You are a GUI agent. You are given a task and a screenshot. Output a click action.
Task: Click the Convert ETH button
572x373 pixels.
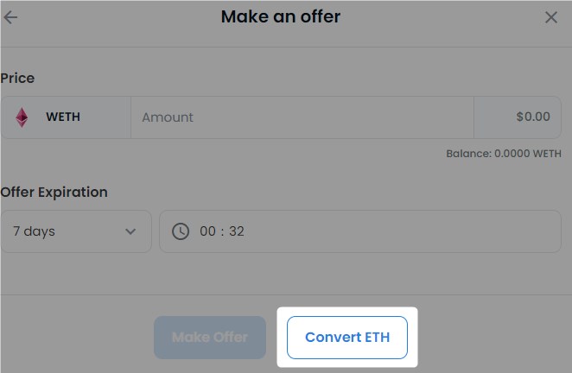point(347,338)
